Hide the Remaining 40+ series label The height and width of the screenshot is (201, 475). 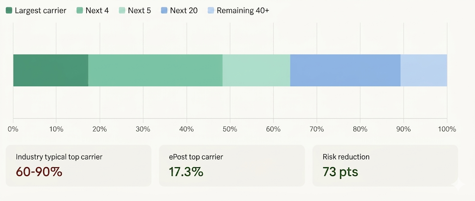243,10
